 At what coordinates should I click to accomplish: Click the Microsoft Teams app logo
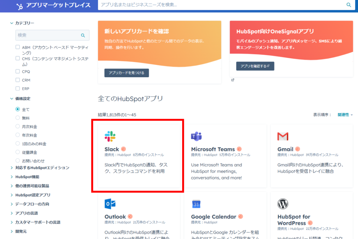196,136
